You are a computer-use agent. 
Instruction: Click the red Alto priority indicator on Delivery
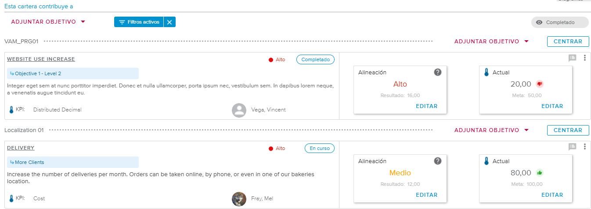[277, 148]
